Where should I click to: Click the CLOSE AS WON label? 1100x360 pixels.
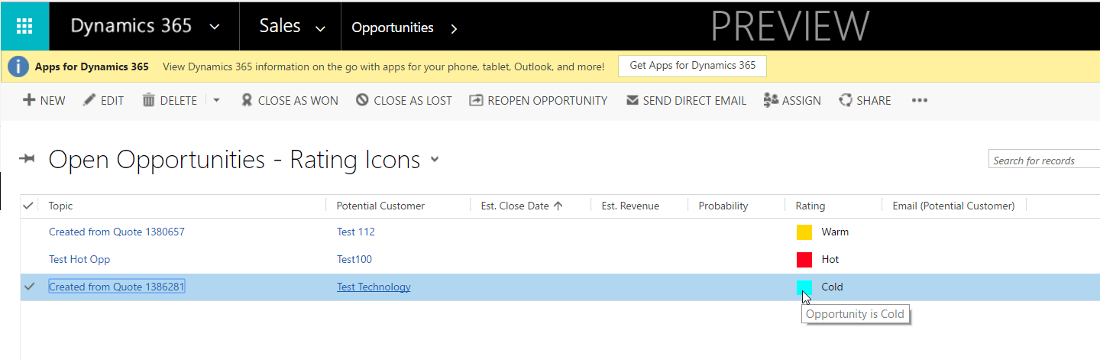(298, 100)
